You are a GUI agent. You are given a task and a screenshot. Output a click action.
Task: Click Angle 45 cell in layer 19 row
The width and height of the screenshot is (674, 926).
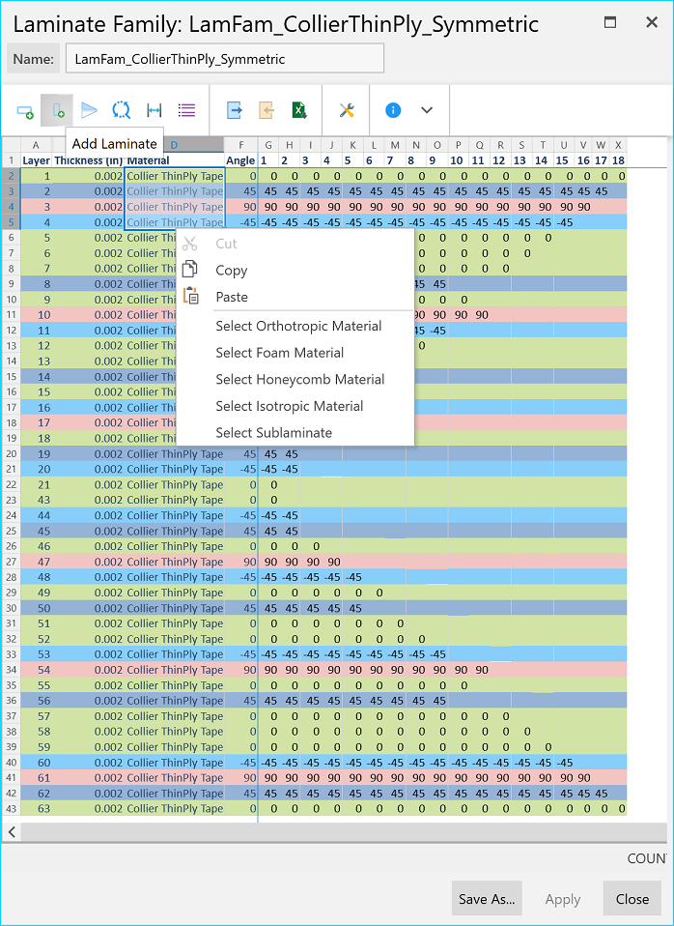[240, 453]
